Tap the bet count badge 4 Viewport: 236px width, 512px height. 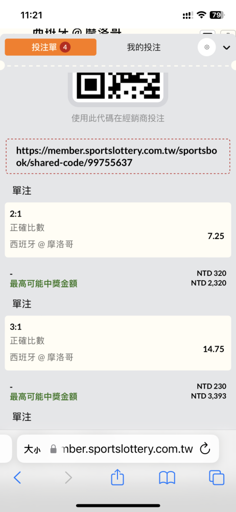[65, 47]
